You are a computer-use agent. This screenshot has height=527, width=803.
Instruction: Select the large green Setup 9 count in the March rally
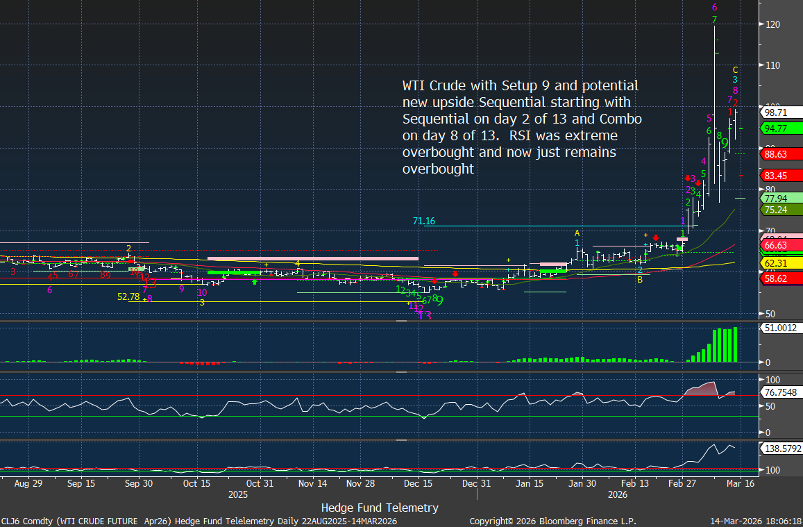[725, 144]
